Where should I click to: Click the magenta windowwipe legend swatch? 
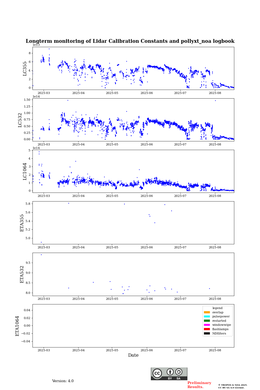coord(207,325)
